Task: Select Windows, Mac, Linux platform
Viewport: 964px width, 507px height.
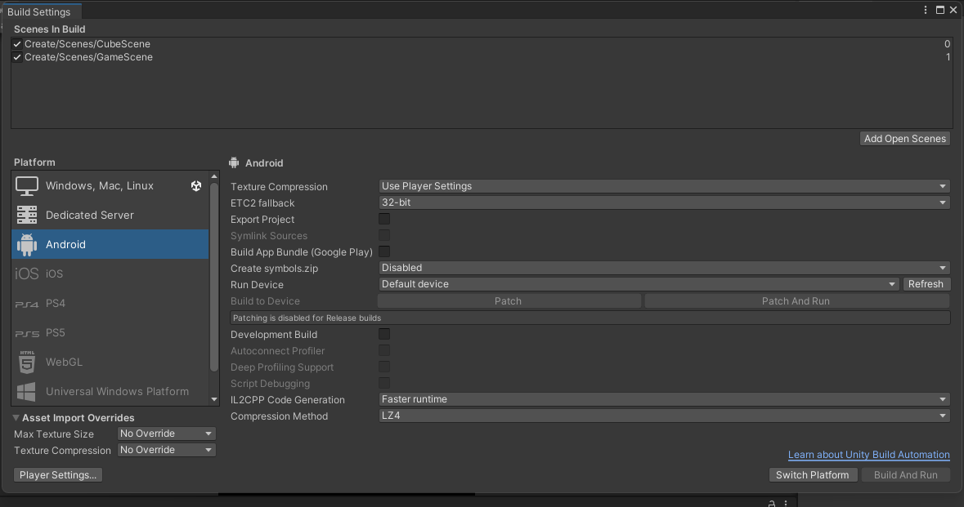Action: 110,185
